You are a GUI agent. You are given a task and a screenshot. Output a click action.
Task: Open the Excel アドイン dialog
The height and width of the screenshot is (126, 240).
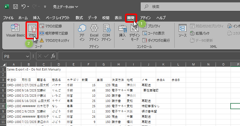(x=94, y=32)
